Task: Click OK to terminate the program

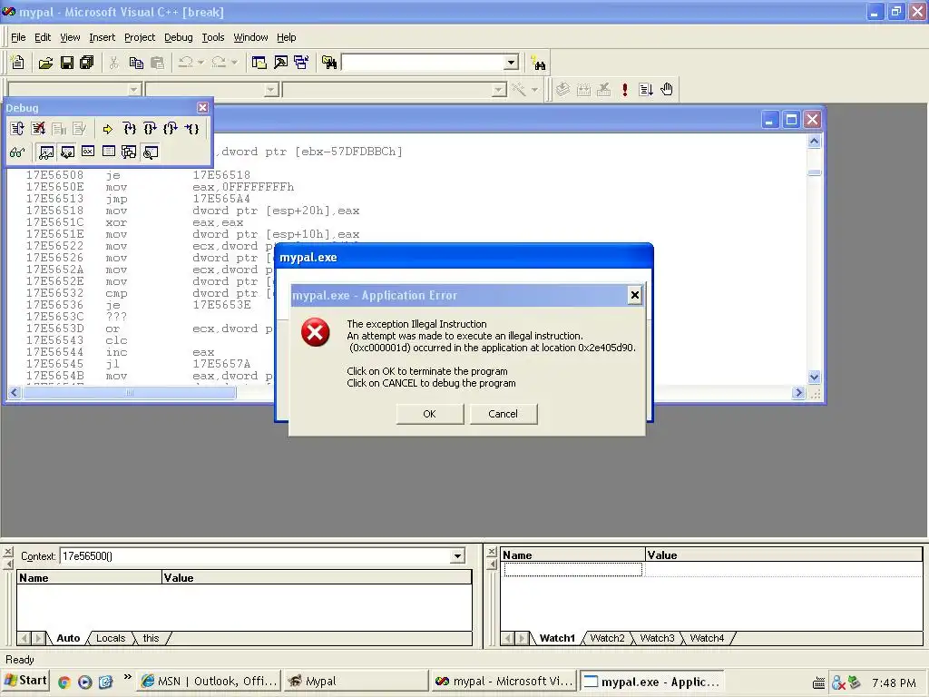Action: coord(429,414)
